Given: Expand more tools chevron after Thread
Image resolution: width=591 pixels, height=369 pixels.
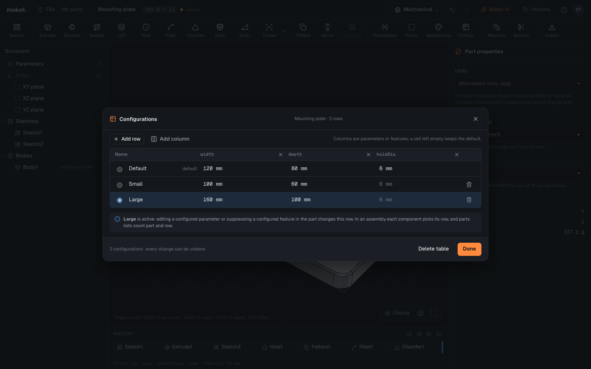Looking at the screenshot, I should [x=284, y=31].
